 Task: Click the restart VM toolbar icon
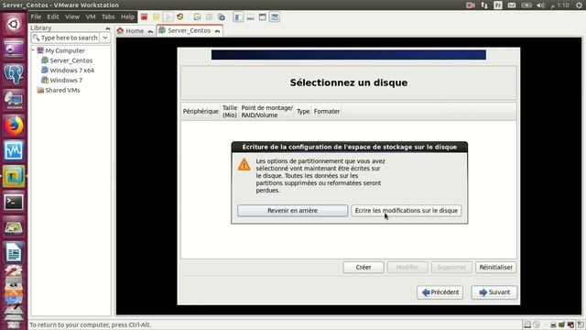(180, 16)
